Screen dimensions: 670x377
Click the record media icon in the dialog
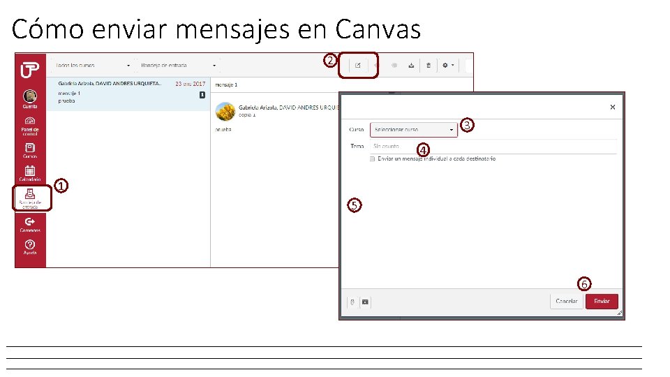tap(365, 302)
